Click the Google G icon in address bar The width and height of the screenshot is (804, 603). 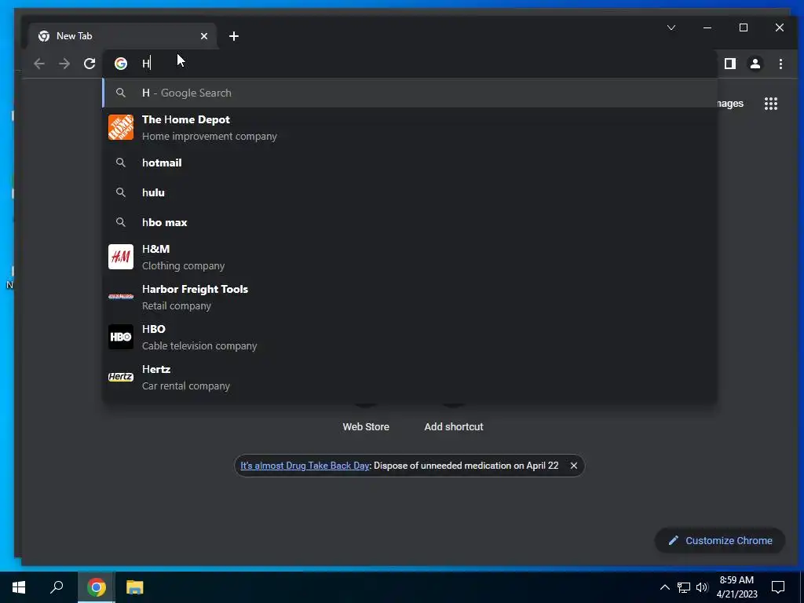click(x=121, y=64)
